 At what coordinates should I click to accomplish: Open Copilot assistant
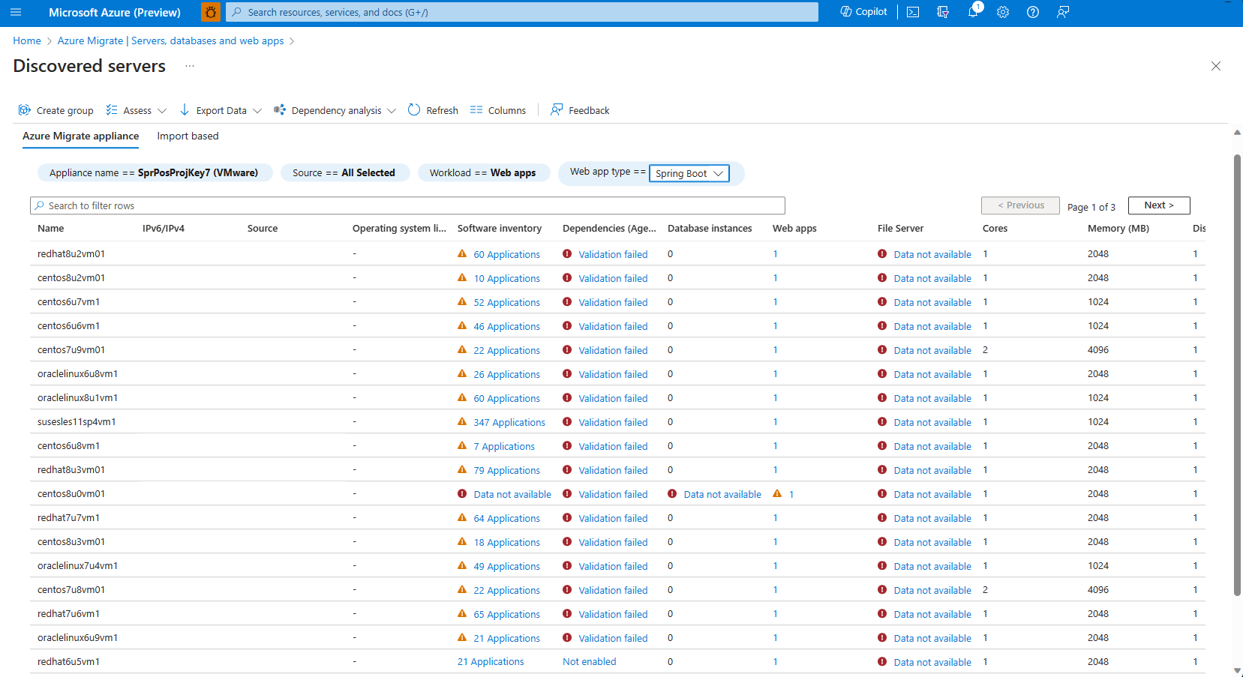(x=863, y=12)
